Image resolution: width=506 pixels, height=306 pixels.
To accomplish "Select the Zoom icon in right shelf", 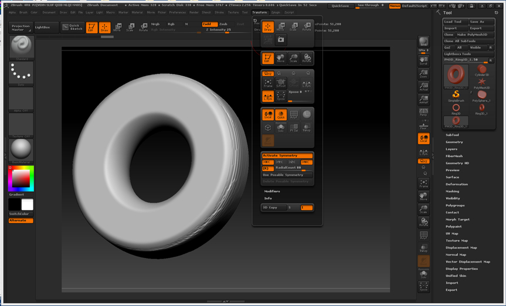I will point(423,74).
